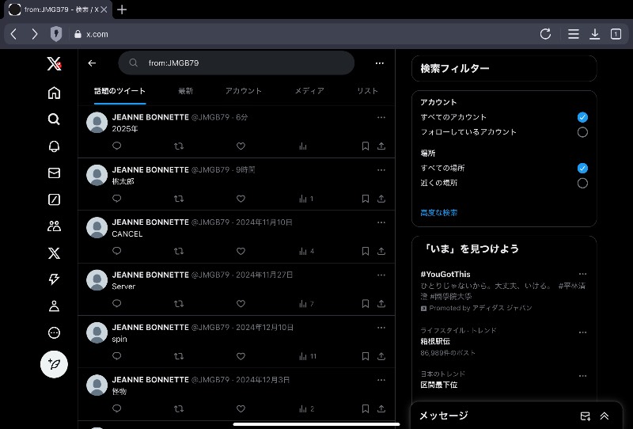This screenshot has height=429, width=633.
Task: Open Notifications bell icon
Action: [54, 146]
